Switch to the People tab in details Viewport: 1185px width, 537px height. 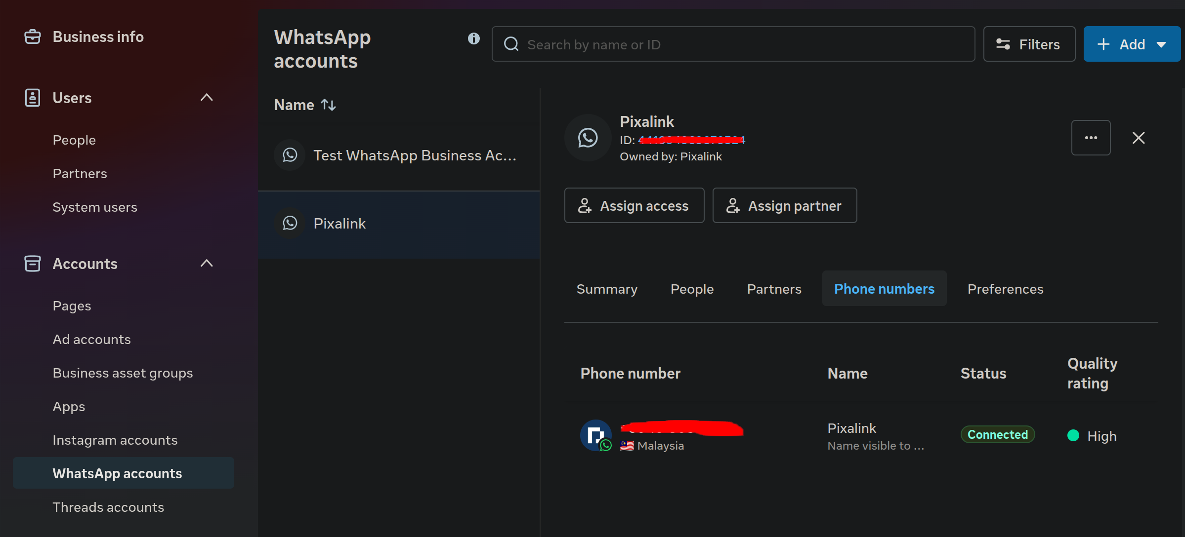click(692, 289)
